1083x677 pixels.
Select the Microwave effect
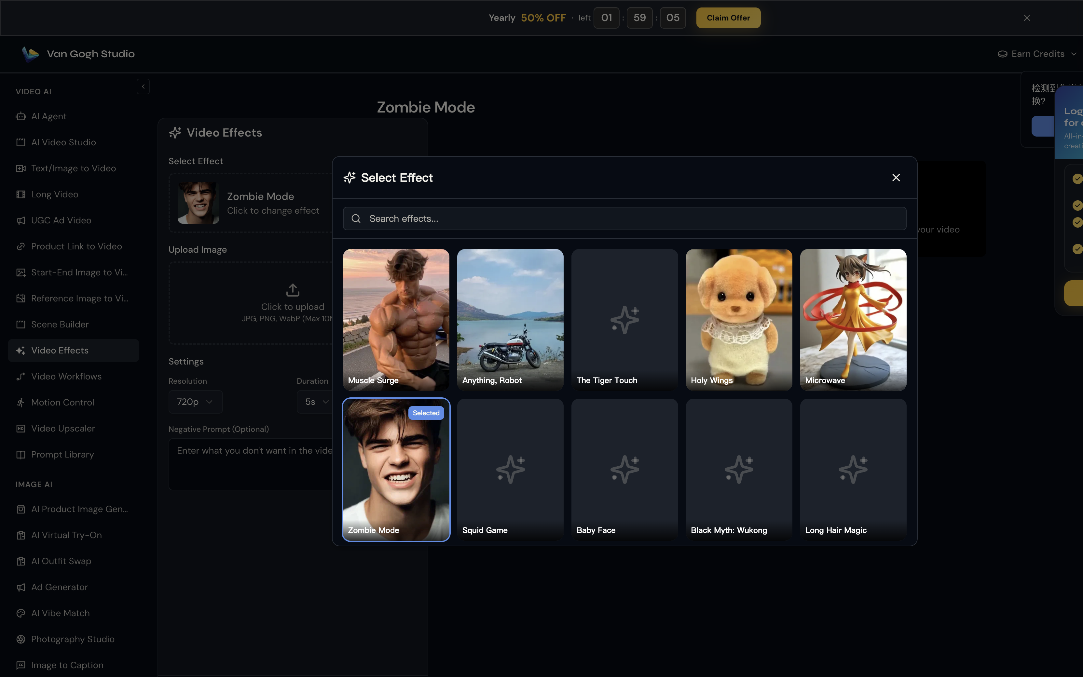pos(853,320)
